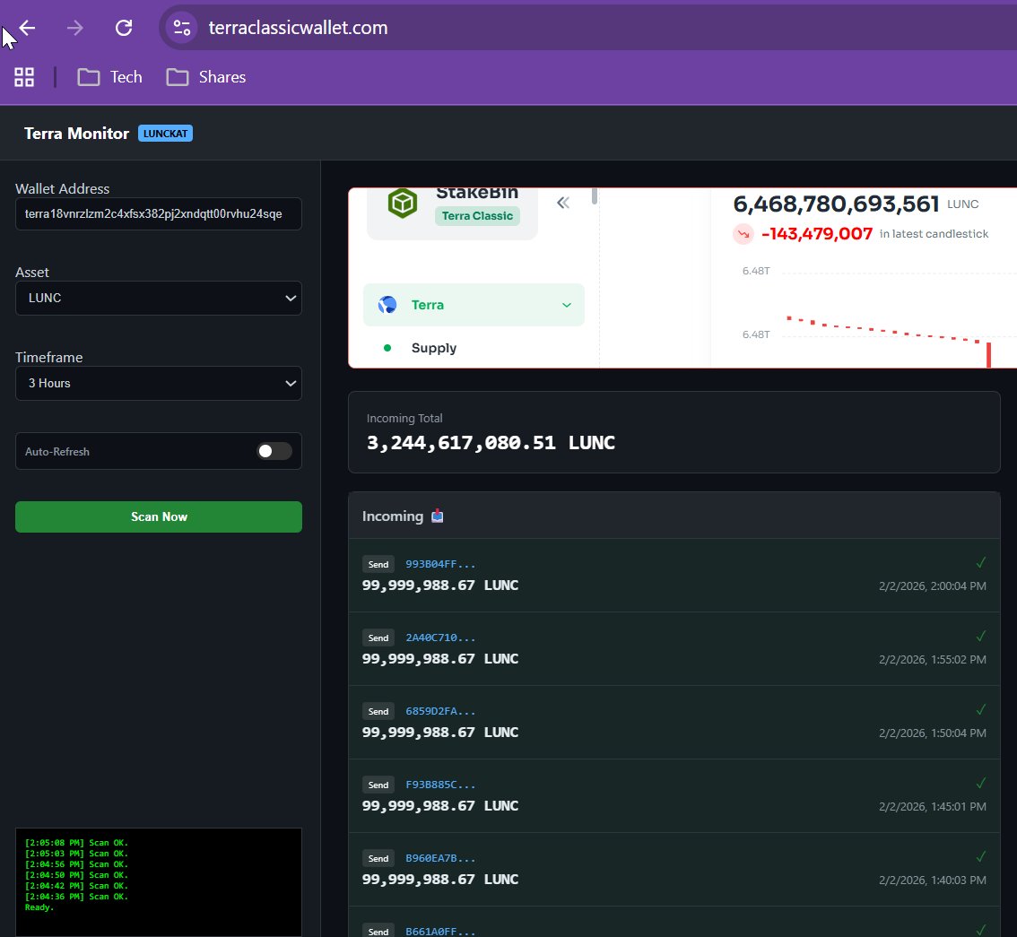Image resolution: width=1017 pixels, height=937 pixels.
Task: Select the Supply menu item
Action: (434, 348)
